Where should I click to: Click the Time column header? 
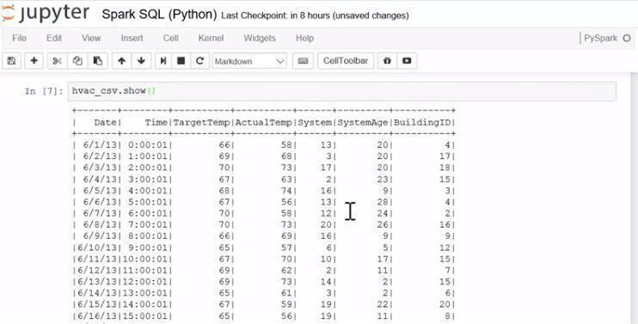click(x=156, y=122)
